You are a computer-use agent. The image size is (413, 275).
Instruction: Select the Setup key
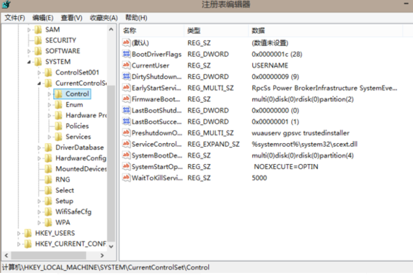coord(64,201)
